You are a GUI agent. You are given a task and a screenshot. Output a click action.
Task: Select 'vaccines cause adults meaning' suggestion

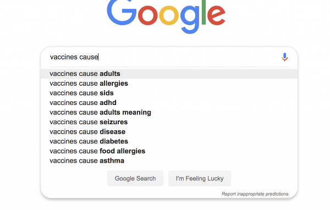[169, 112]
